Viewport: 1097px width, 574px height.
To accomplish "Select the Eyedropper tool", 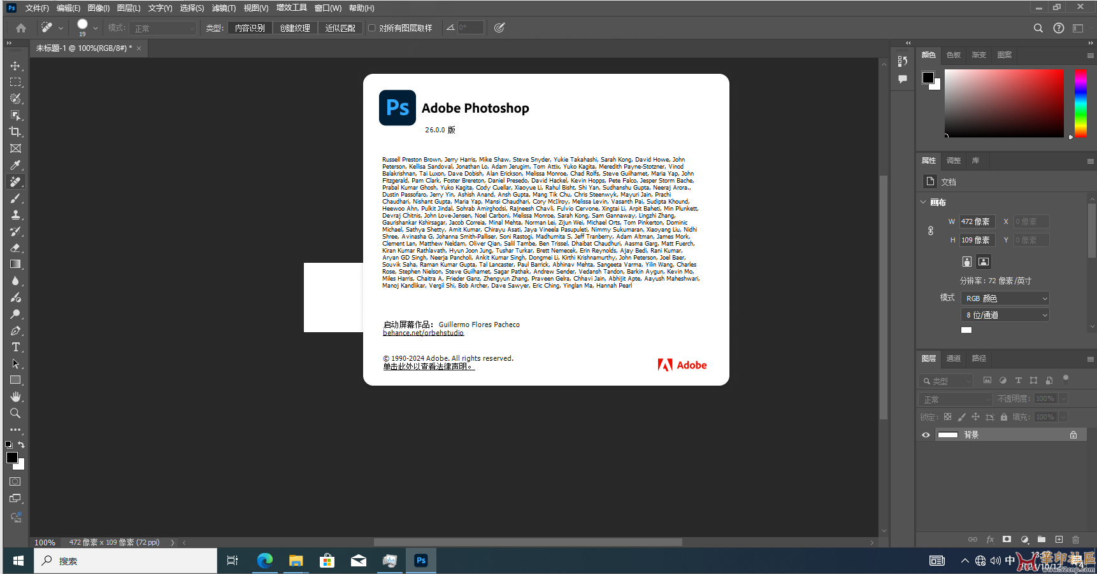I will pyautogui.click(x=15, y=165).
